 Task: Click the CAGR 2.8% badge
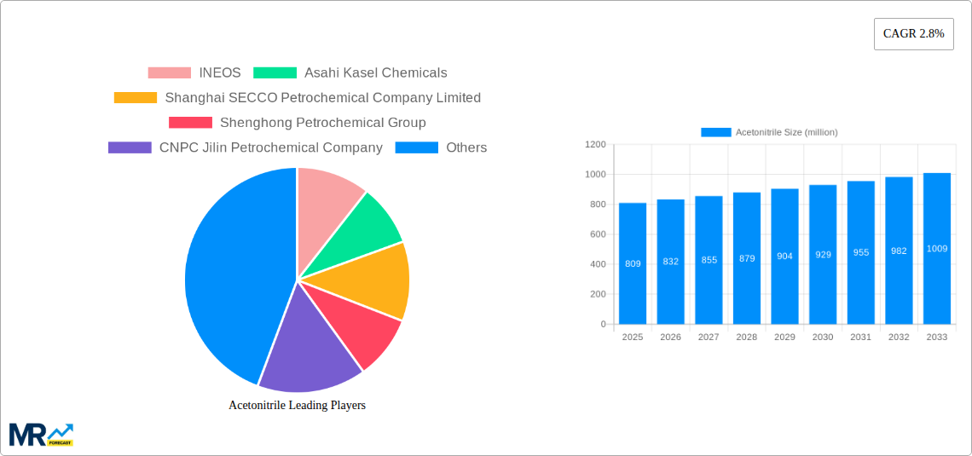coord(913,34)
